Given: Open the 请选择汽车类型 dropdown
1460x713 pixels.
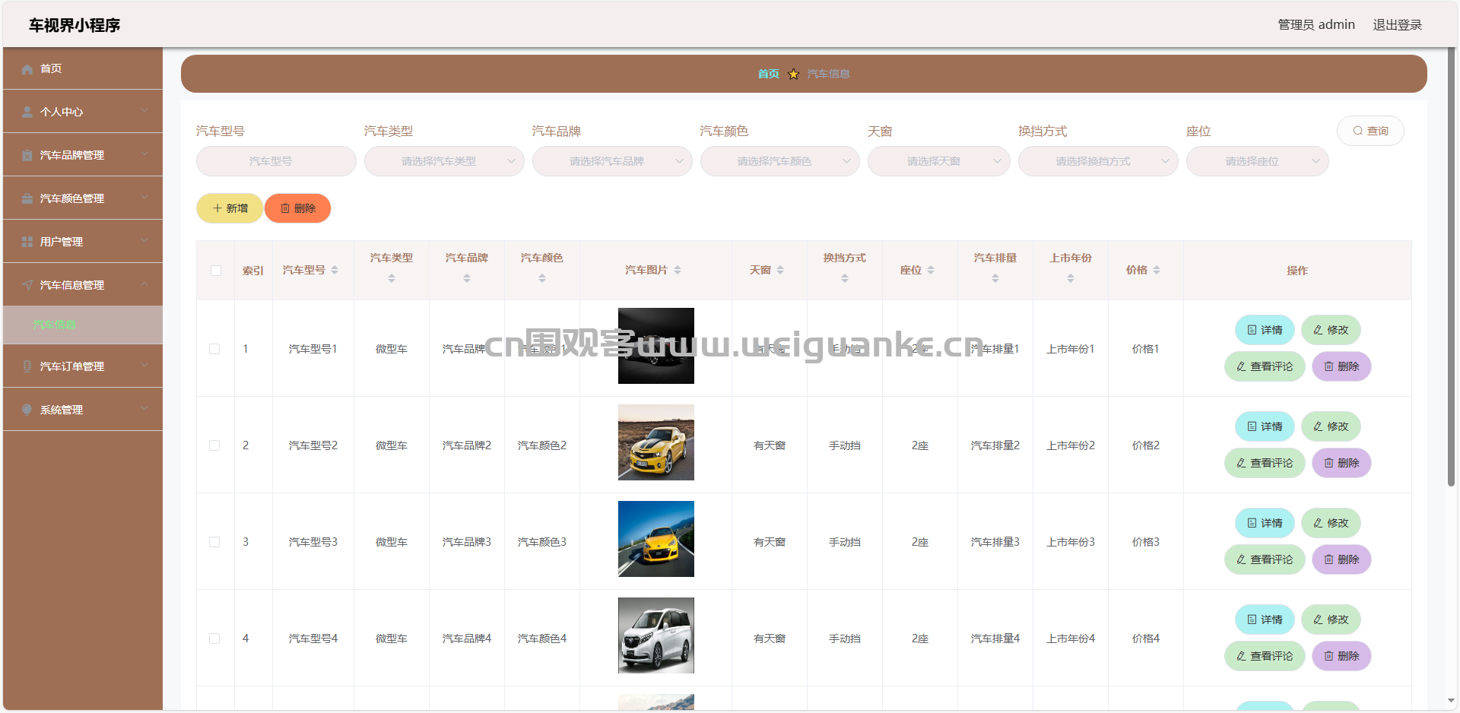Looking at the screenshot, I should (444, 161).
